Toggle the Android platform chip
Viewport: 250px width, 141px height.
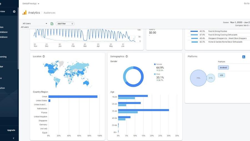223,68
